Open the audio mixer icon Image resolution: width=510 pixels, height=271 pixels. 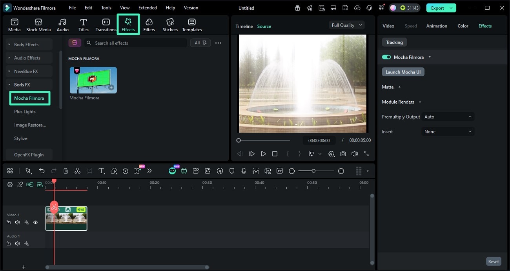pyautogui.click(x=256, y=170)
